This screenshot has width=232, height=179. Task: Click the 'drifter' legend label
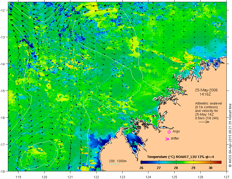[175, 138]
